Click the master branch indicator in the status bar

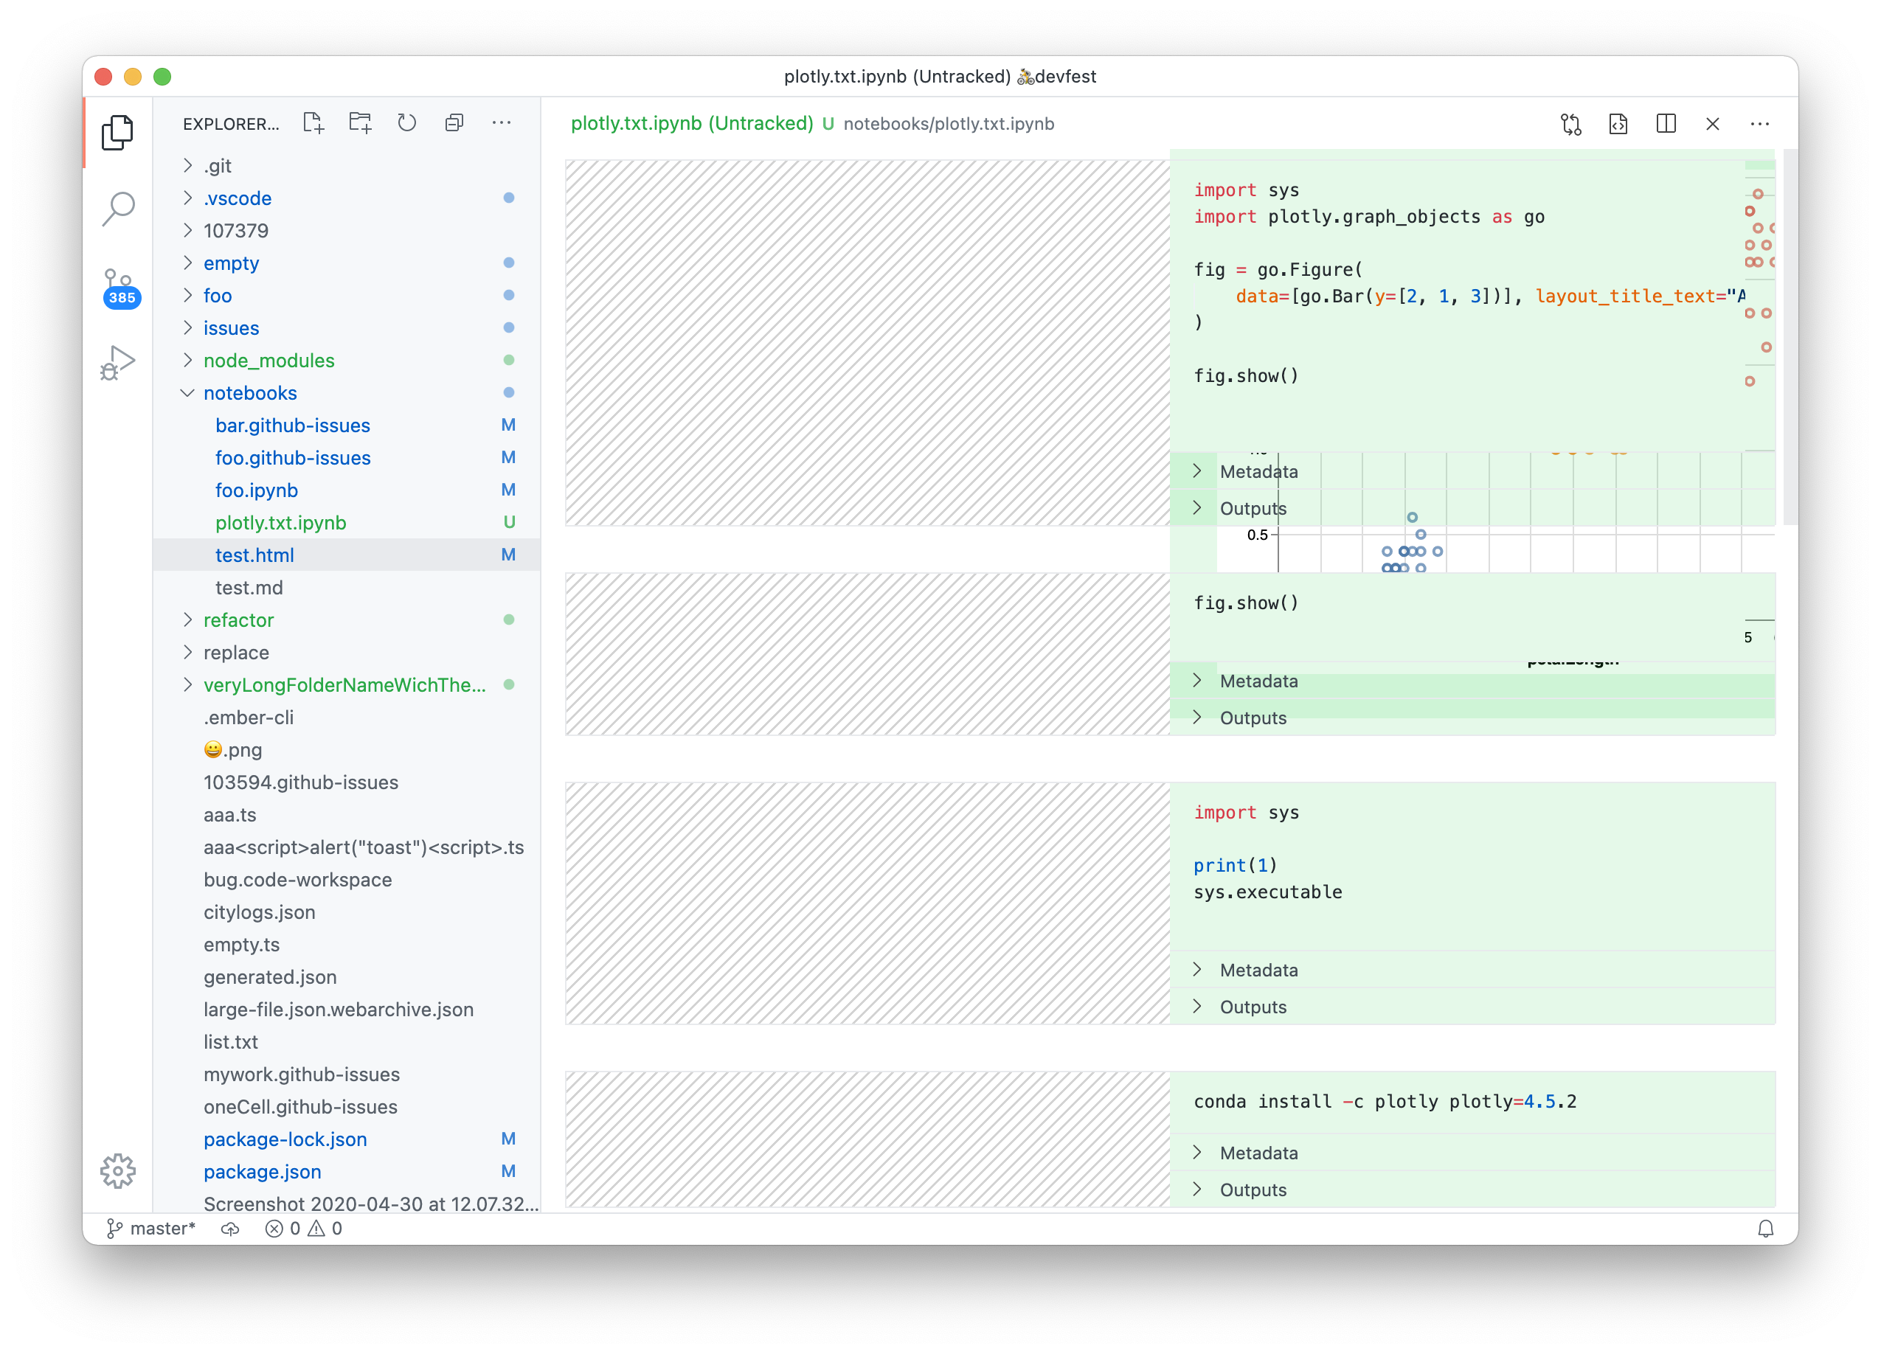[x=150, y=1228]
